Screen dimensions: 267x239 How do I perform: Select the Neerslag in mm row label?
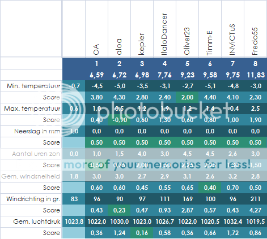(37, 131)
